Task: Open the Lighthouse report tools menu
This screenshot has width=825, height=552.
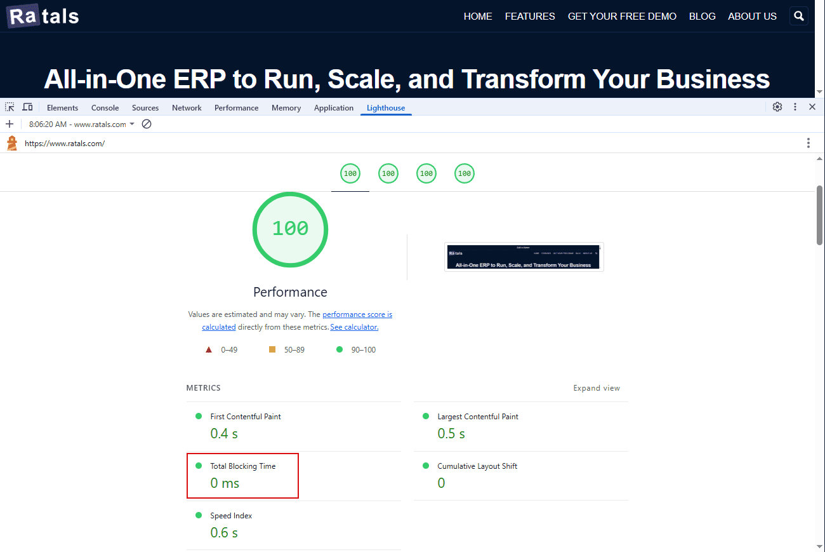Action: tap(808, 143)
